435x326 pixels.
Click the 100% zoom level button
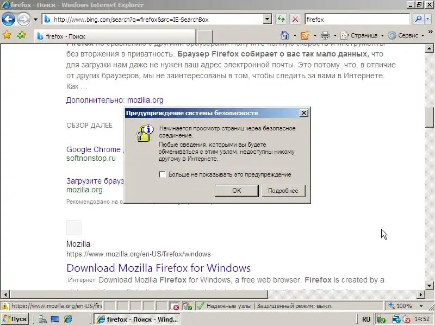[401, 306]
